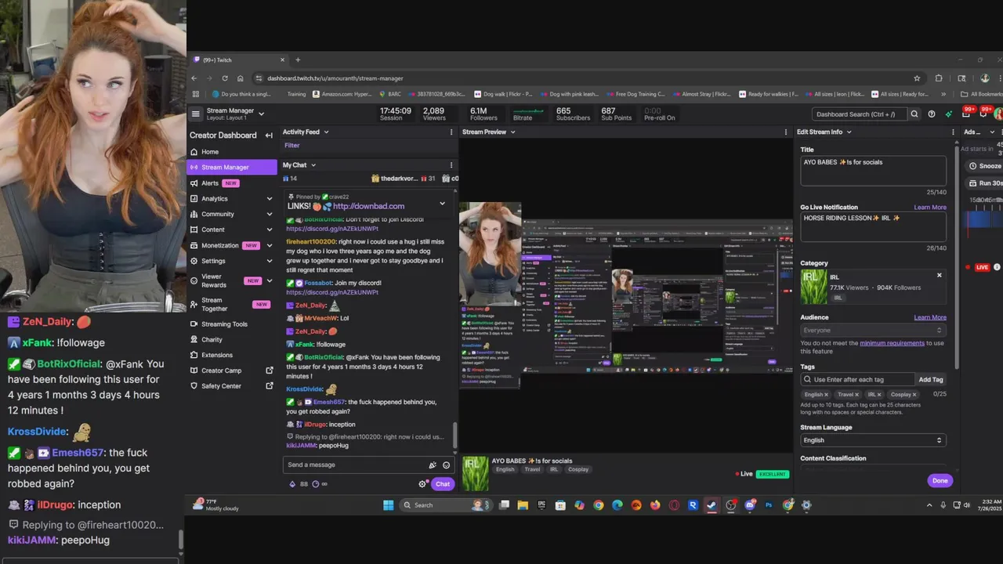Open the chat settings gear icon
Viewport: 1003px width, 564px height.
[422, 484]
